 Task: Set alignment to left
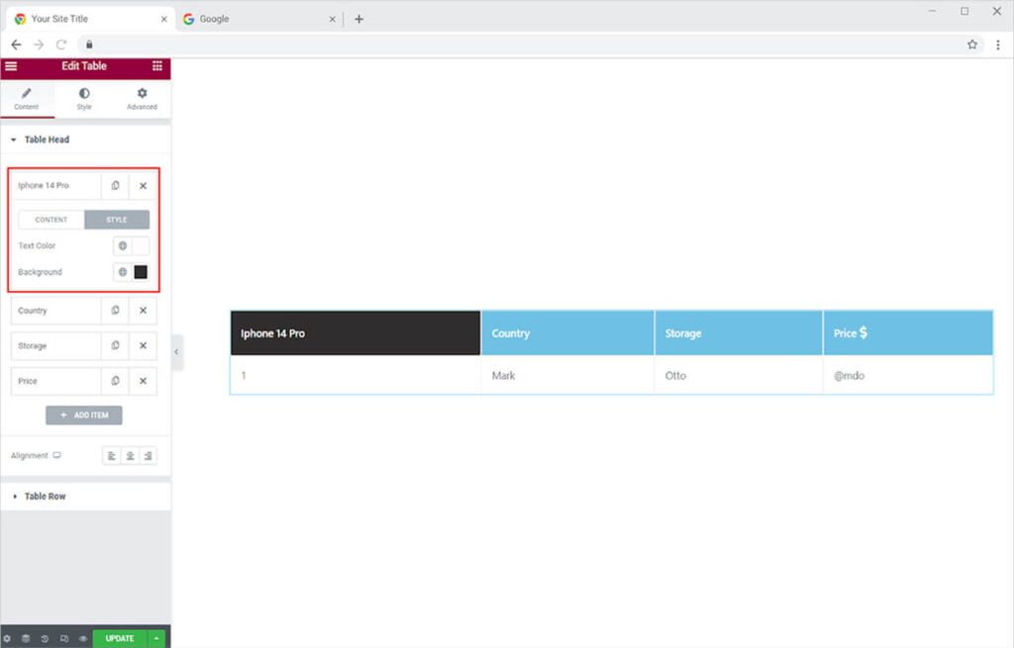112,456
